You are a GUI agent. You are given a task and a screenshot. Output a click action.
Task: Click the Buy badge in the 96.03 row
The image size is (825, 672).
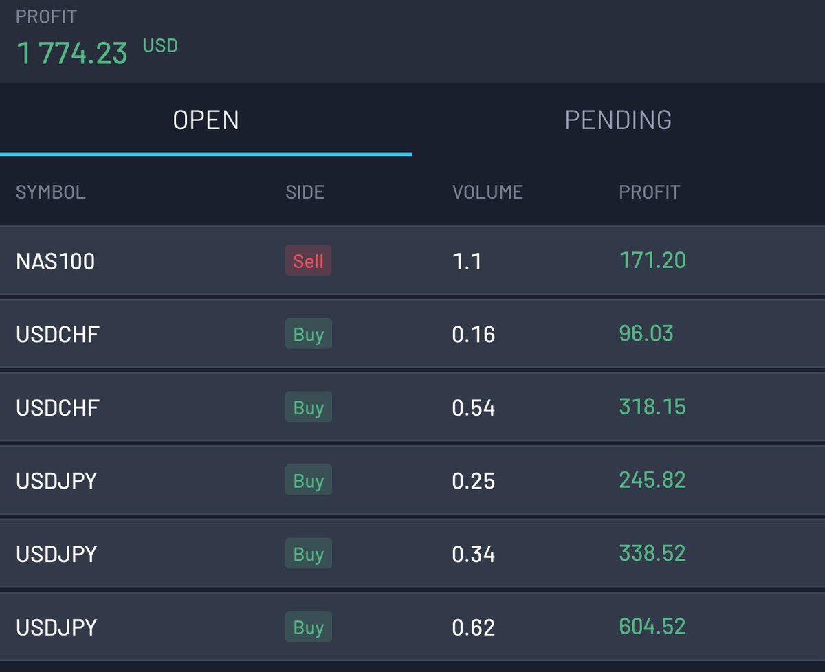[x=309, y=334]
